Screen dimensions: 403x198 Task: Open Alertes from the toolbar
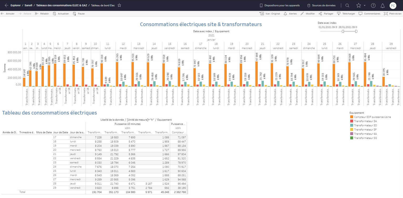[290, 14]
